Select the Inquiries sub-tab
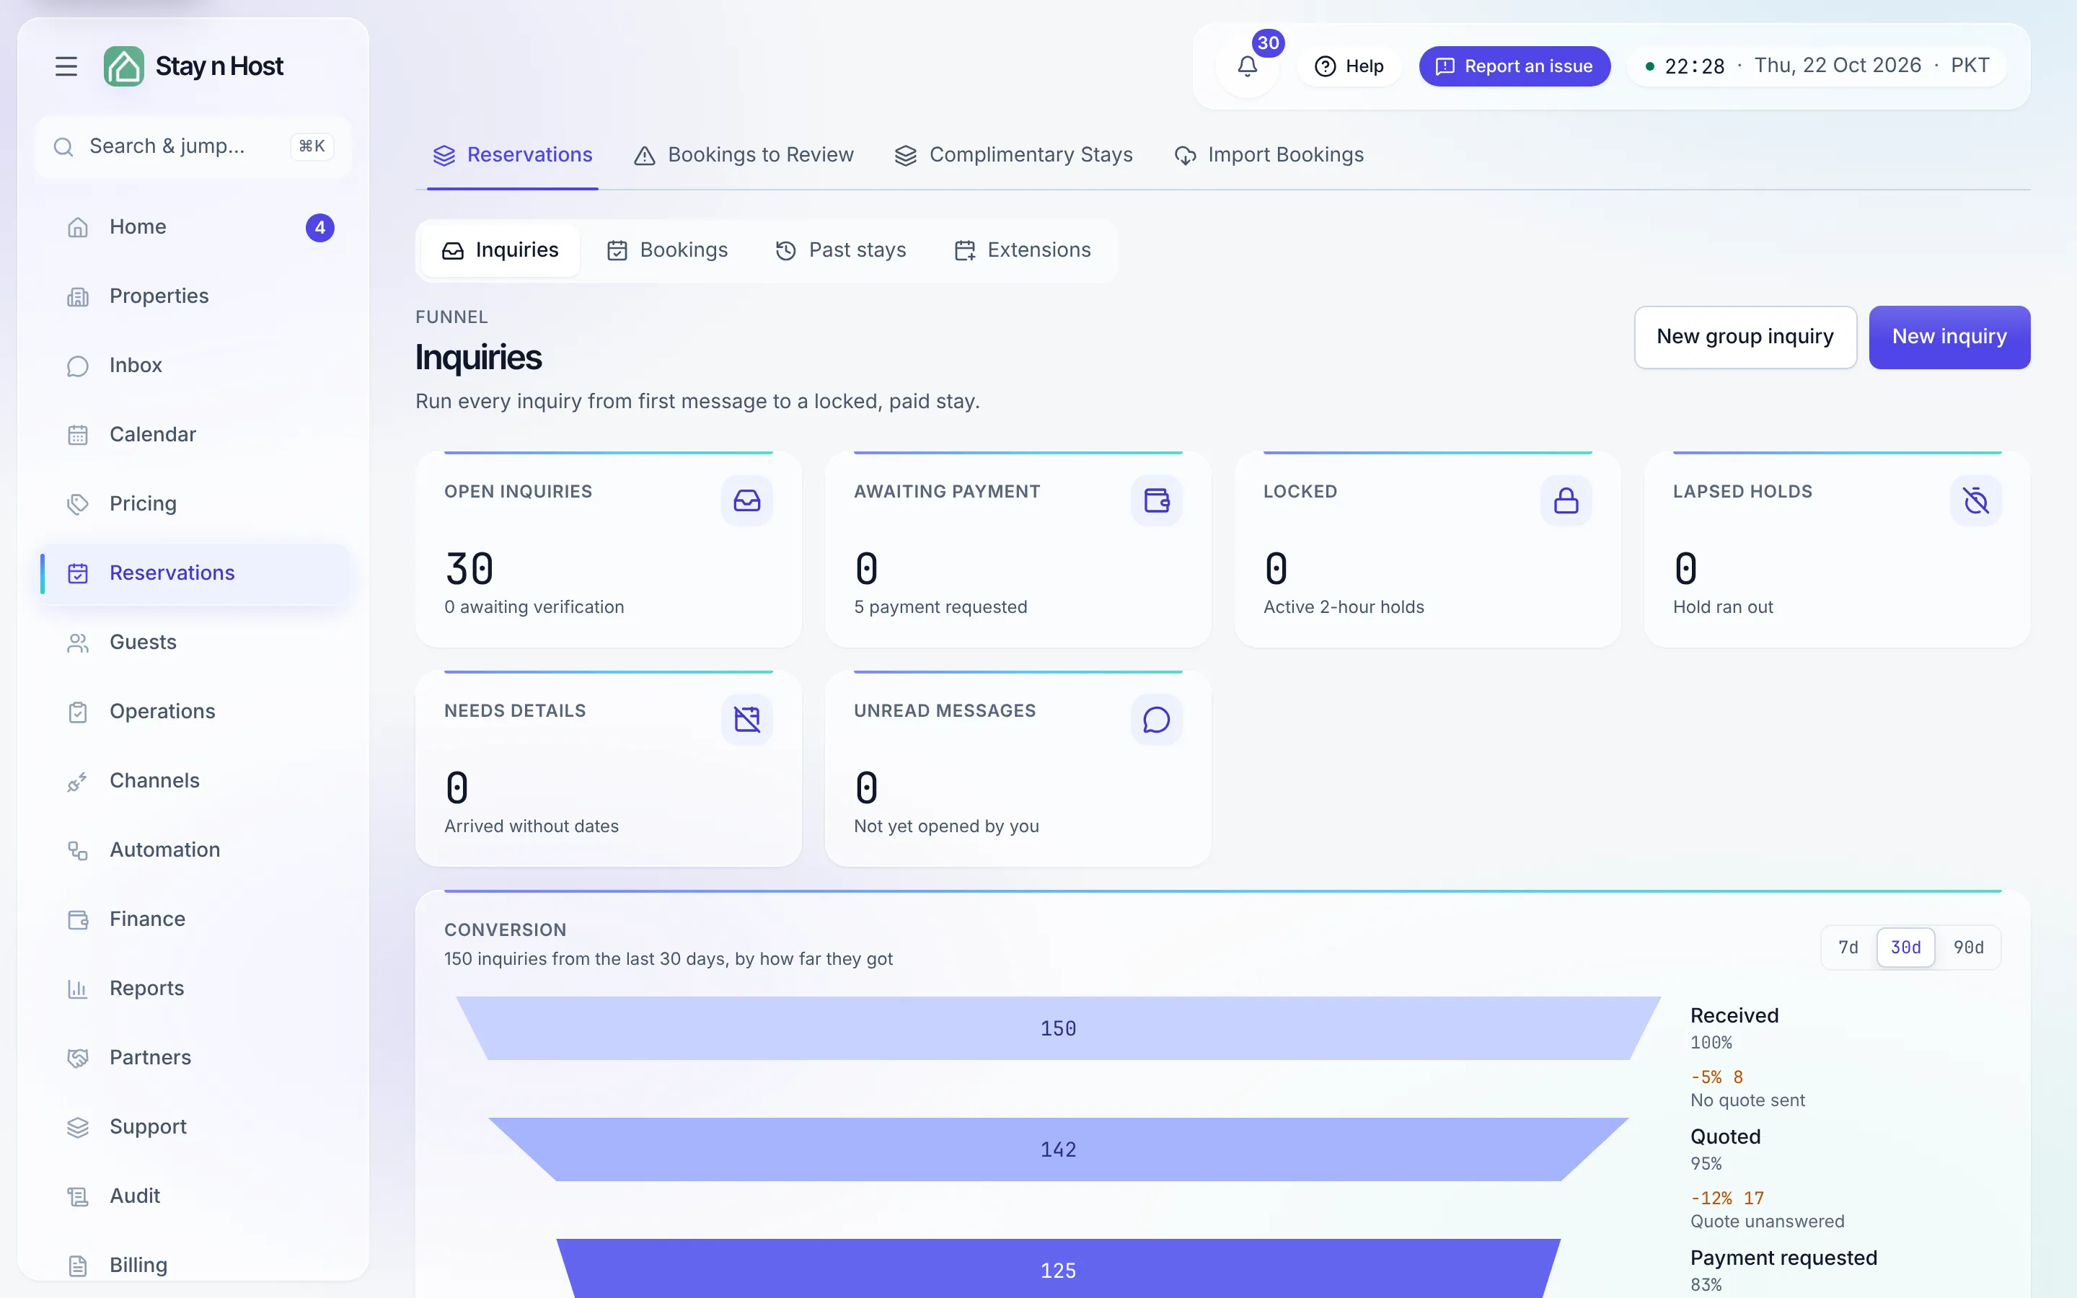2077x1298 pixels. coord(500,251)
